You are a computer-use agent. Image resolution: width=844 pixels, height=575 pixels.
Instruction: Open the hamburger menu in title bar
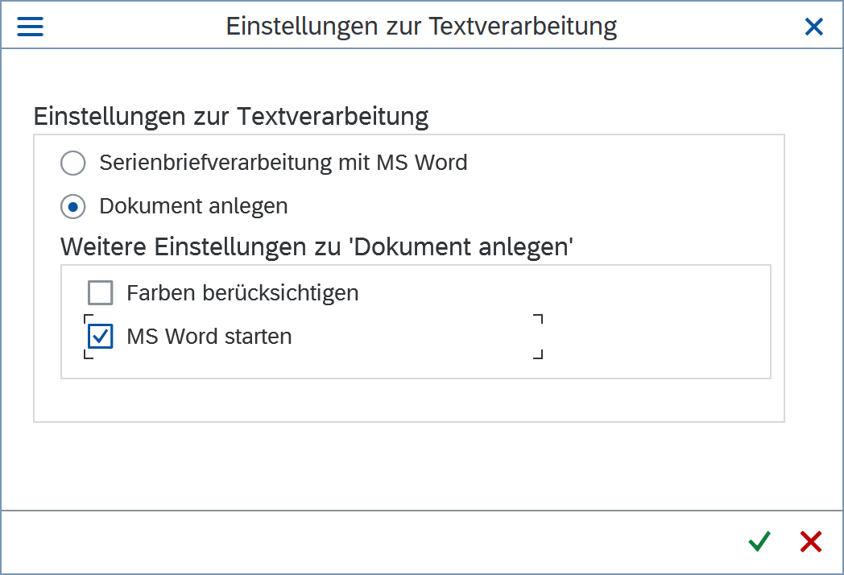[30, 27]
